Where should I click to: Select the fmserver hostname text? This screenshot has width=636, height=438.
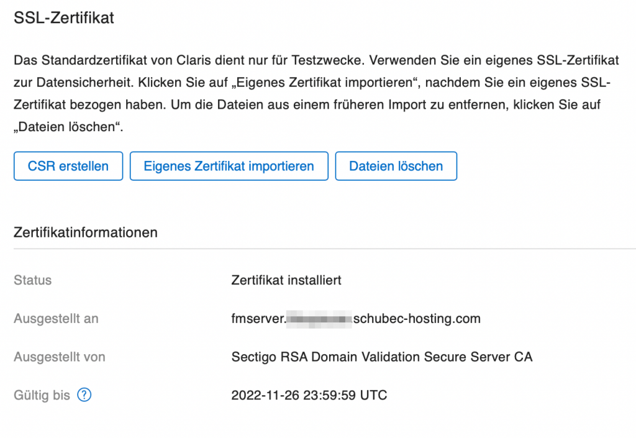258,319
